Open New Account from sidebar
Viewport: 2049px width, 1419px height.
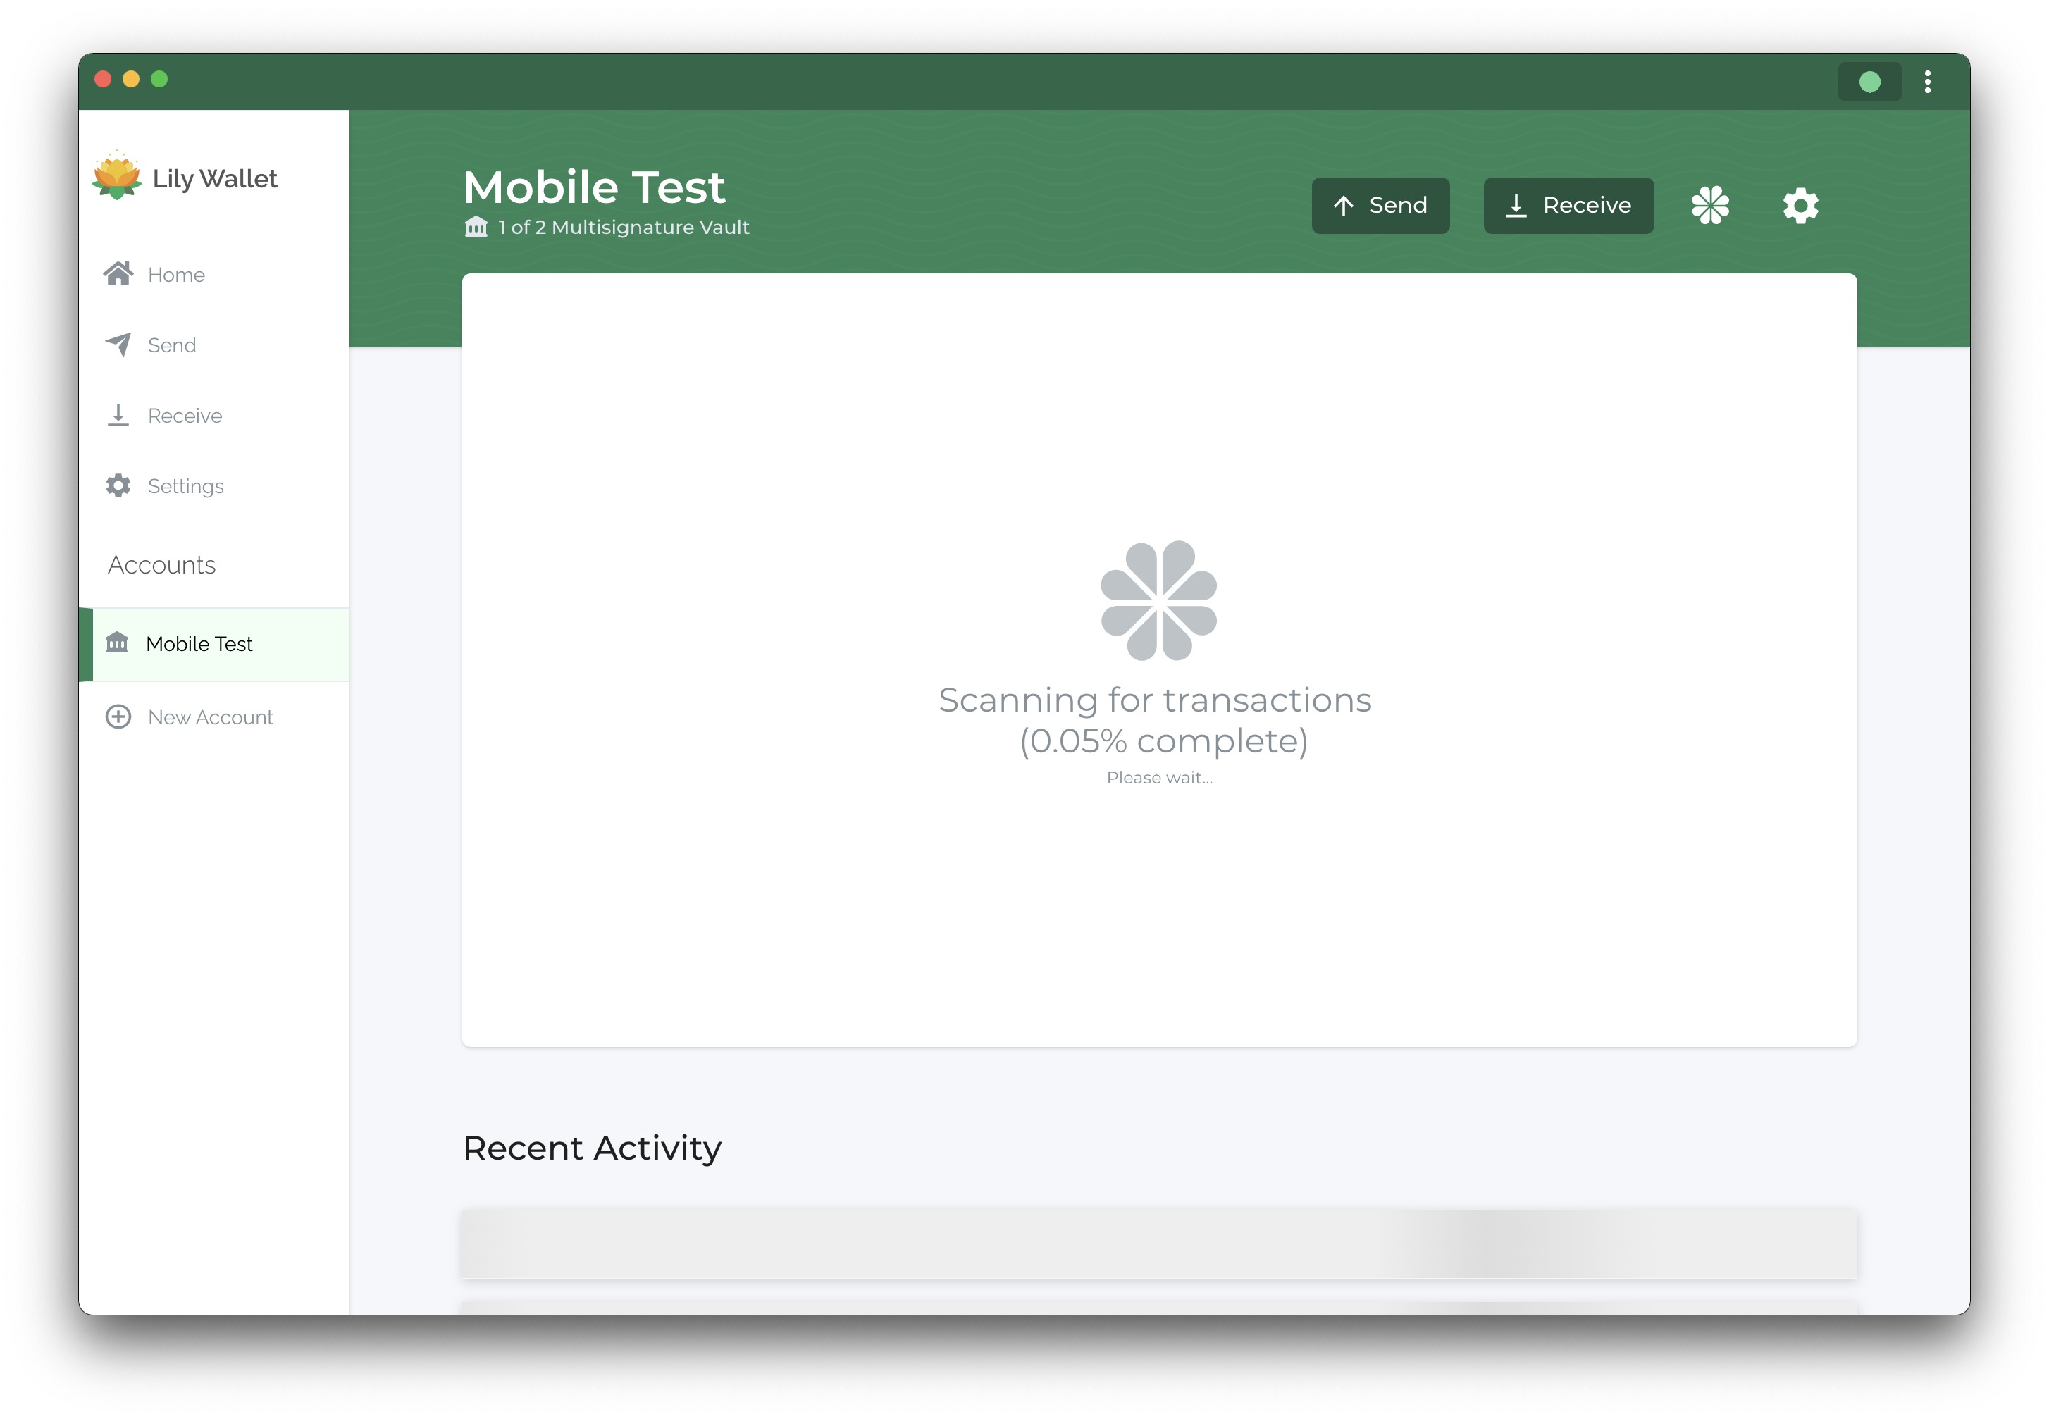[x=210, y=717]
